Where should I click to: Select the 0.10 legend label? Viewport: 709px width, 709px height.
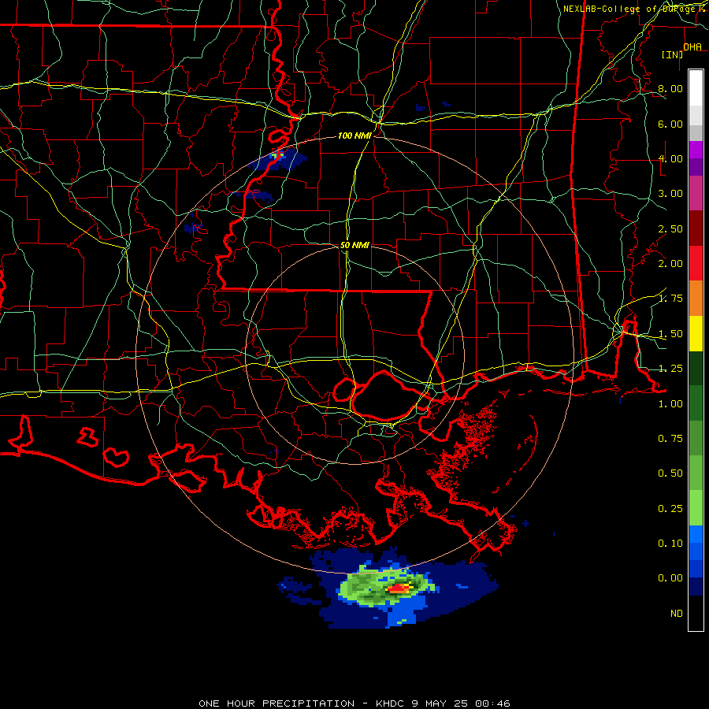coord(670,544)
